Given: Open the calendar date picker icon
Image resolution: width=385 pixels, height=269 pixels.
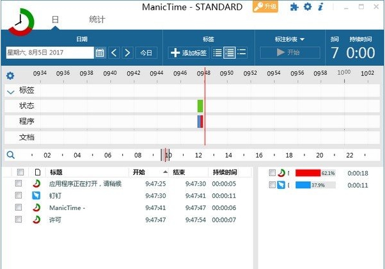Looking at the screenshot, I should (x=100, y=53).
